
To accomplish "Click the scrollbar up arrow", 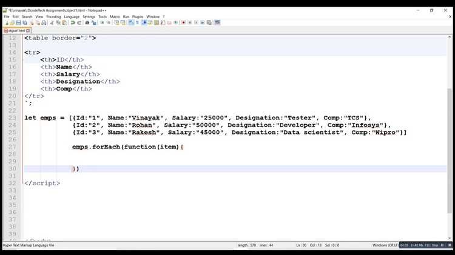I will (450, 37).
